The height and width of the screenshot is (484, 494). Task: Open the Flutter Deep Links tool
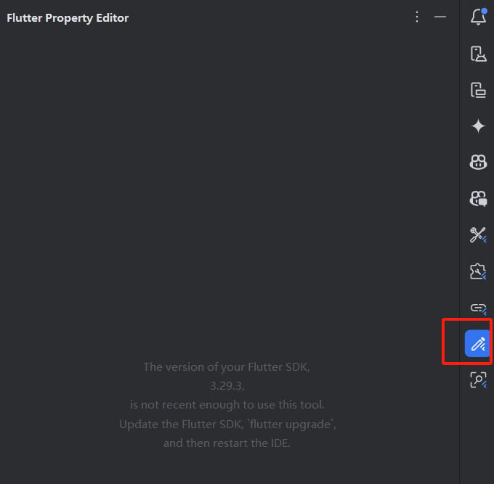[478, 308]
